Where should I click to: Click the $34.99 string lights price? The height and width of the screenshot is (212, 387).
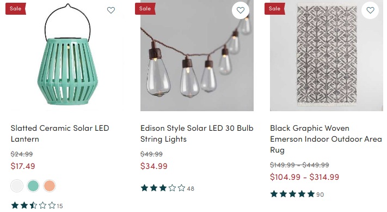coord(153,166)
